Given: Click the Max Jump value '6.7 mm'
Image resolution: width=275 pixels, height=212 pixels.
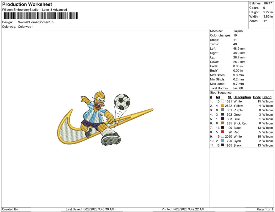Looking at the screenshot, I should (239, 84).
